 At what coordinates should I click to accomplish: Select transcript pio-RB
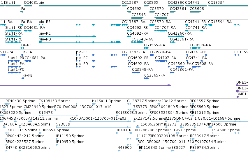tap(80, 25)
